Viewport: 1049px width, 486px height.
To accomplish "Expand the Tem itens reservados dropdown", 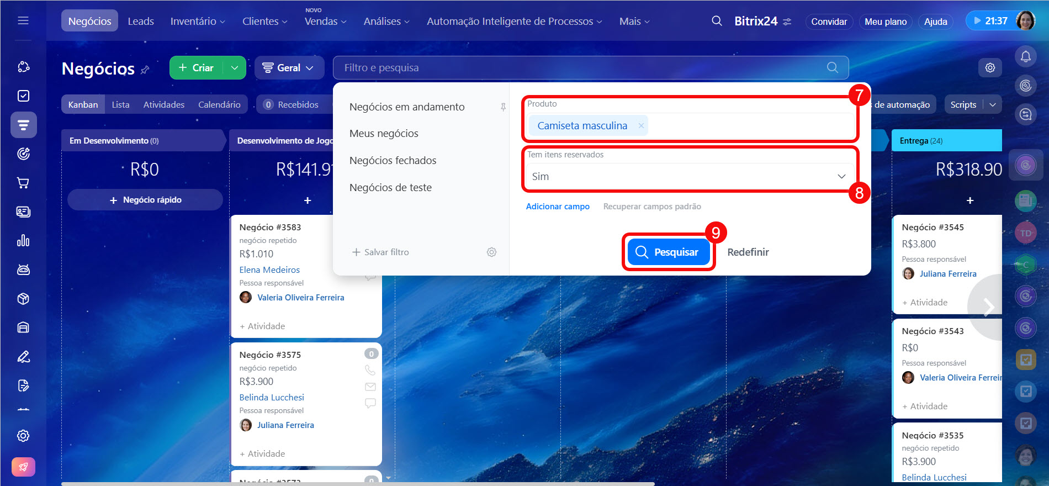I will pos(841,177).
